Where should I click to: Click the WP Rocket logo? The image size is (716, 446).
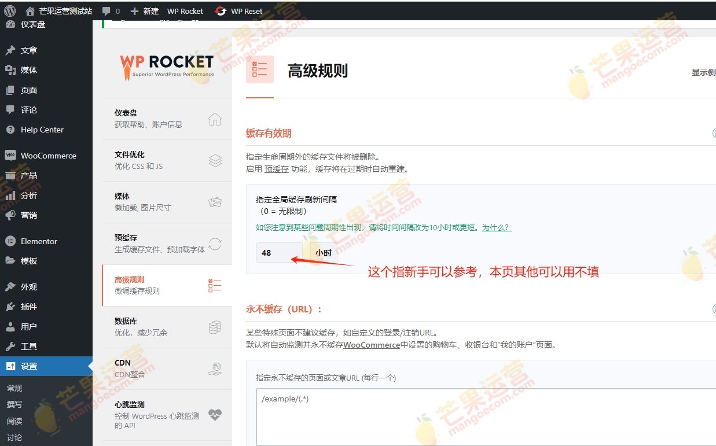coord(167,66)
